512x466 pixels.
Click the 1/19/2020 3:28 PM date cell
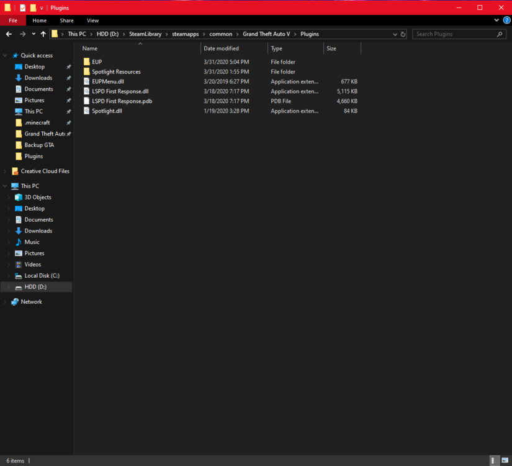pyautogui.click(x=227, y=111)
